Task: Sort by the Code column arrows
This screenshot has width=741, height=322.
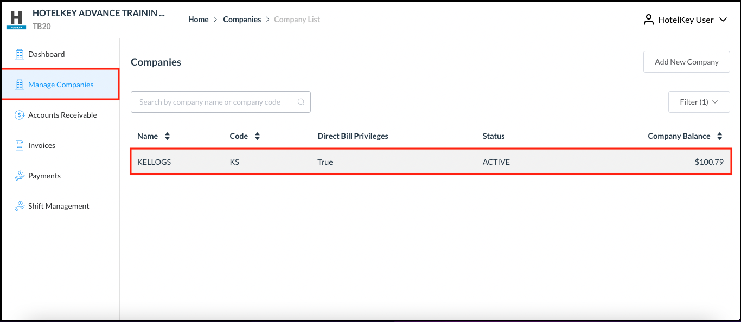Action: point(257,136)
